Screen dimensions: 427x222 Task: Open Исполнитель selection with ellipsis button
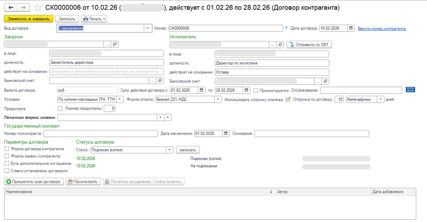pos(272,45)
